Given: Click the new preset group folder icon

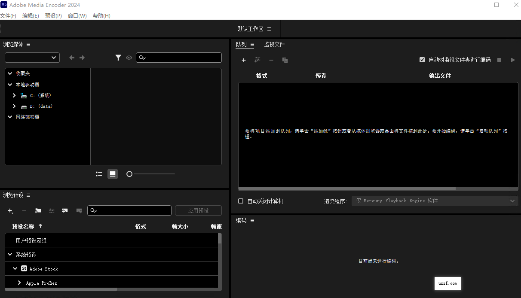Looking at the screenshot, I should (x=38, y=210).
